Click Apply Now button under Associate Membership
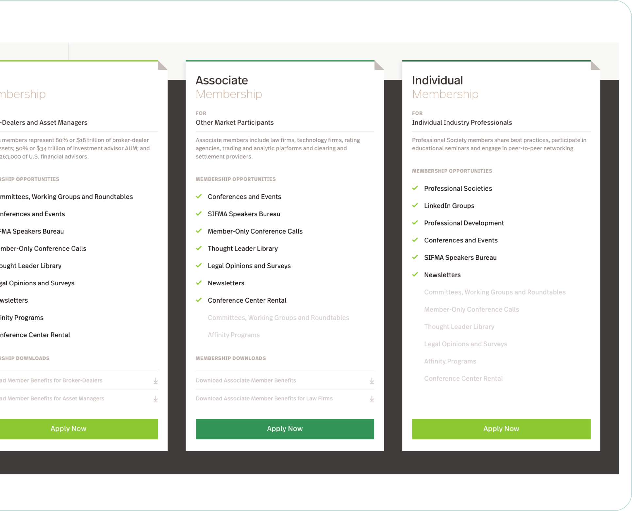632x511 pixels. click(284, 428)
